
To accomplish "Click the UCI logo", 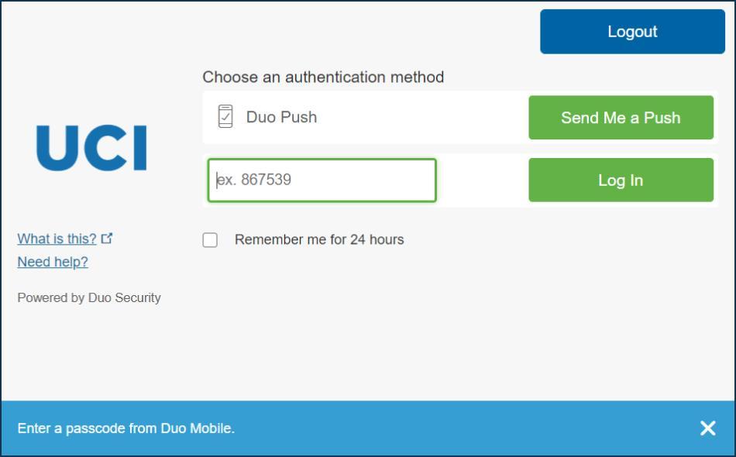I will point(91,148).
